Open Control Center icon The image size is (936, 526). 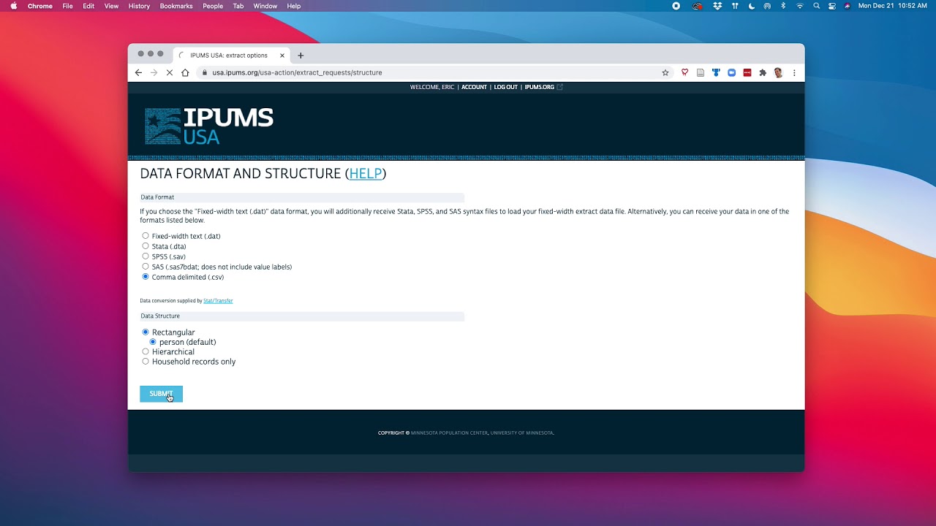click(832, 6)
